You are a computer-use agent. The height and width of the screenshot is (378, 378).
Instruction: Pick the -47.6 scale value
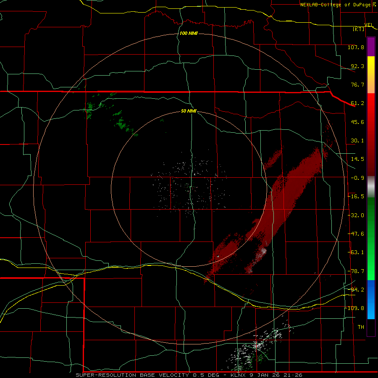[356, 234]
